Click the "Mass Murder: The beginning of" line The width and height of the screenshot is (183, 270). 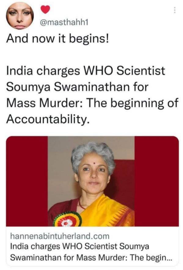[x=92, y=103]
